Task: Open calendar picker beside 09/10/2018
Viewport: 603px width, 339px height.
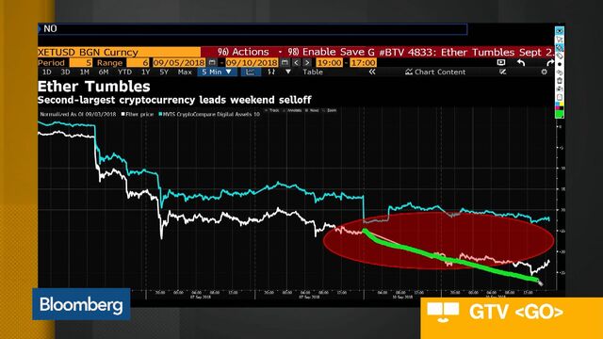Action: [285, 63]
